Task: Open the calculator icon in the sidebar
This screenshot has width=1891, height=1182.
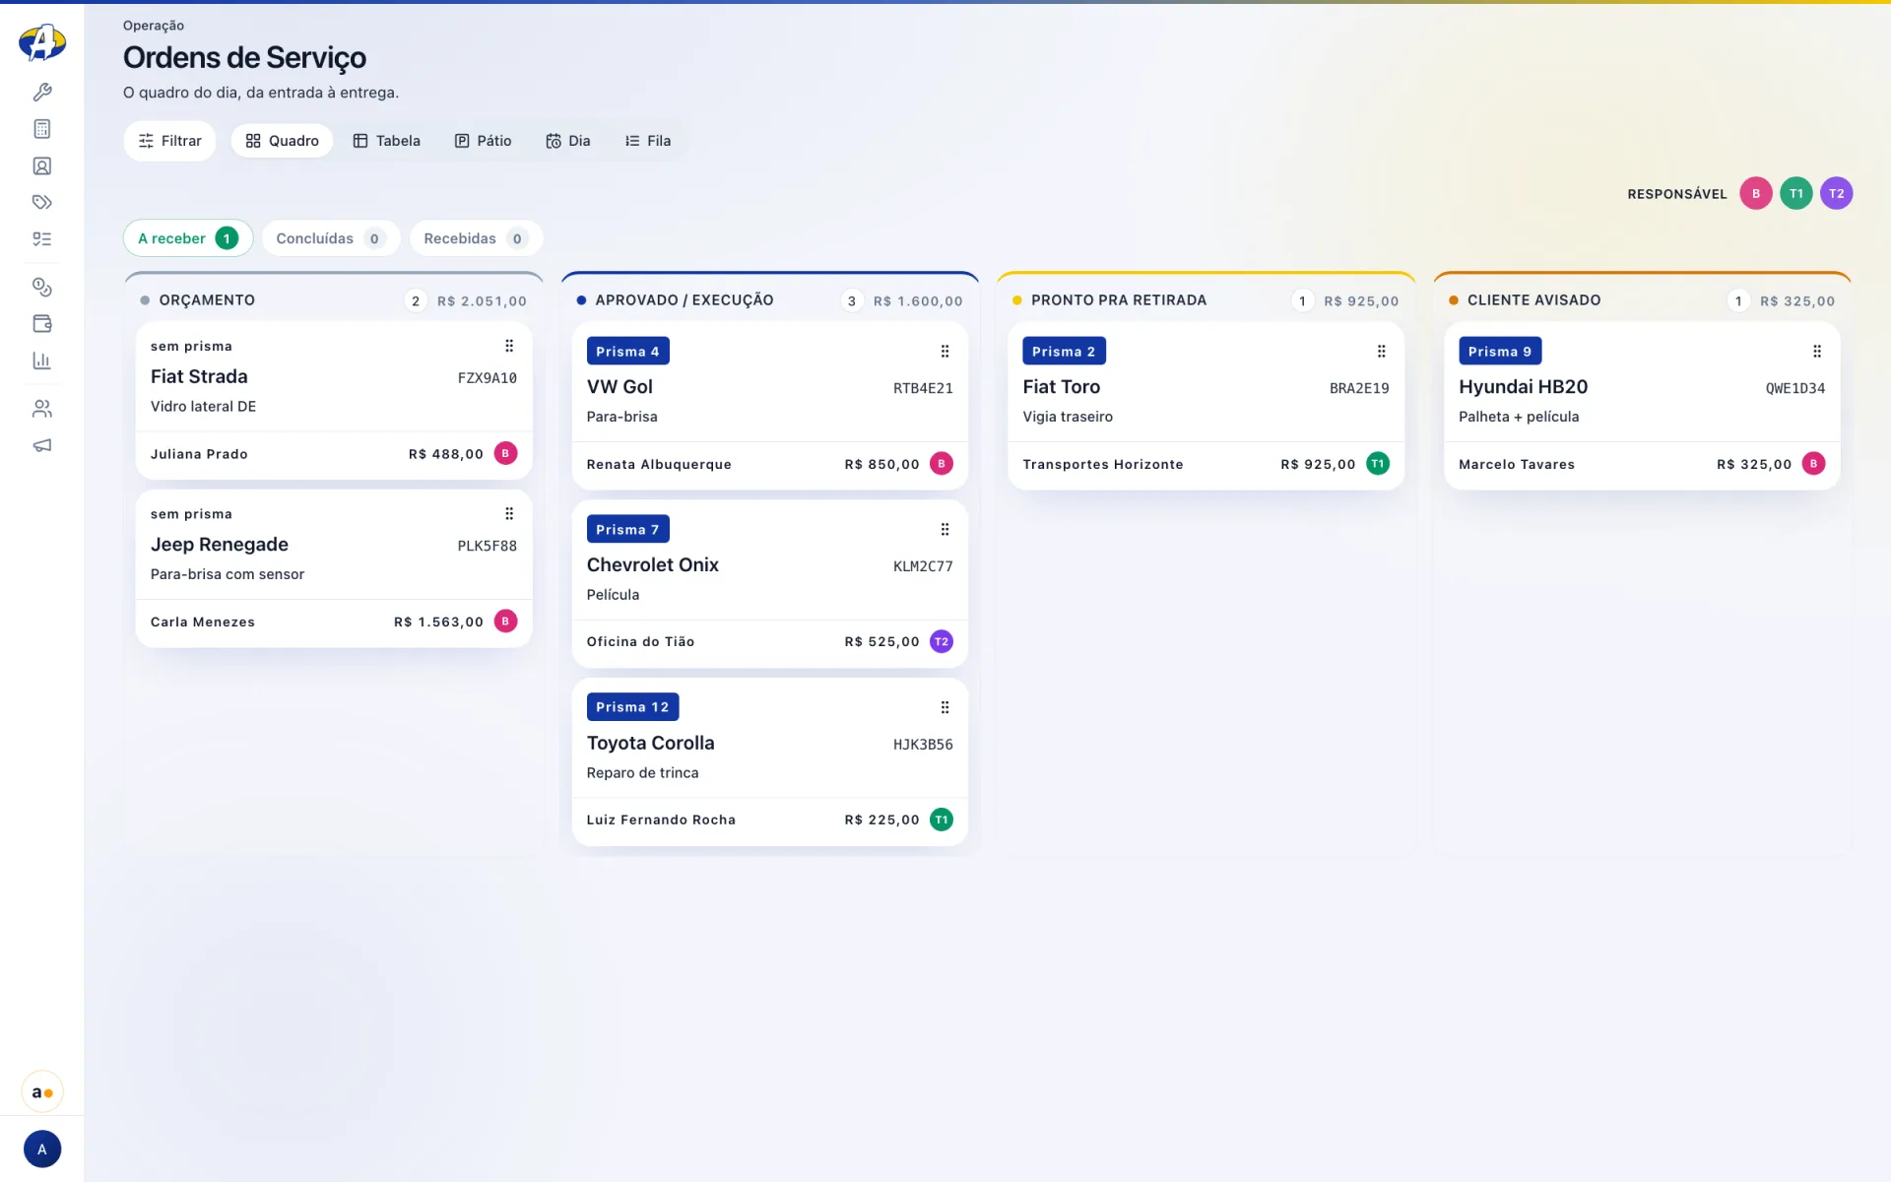Action: (x=42, y=129)
